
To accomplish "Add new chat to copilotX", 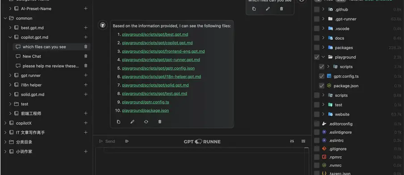I will tap(86, 123).
